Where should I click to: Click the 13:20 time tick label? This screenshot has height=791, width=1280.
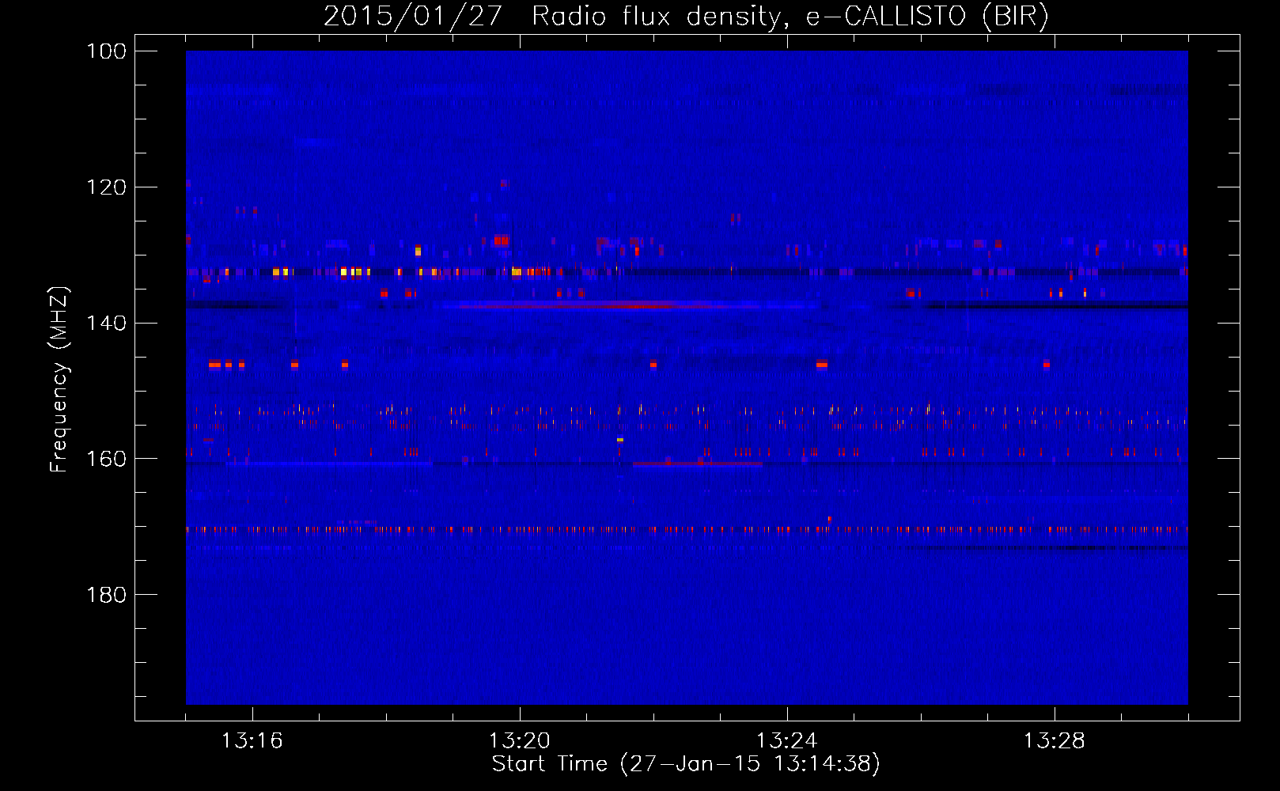click(520, 741)
